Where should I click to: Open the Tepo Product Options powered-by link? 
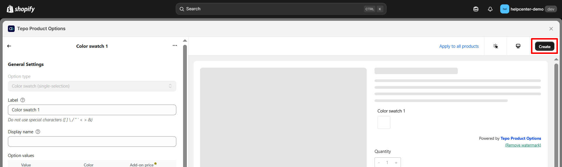coord(521,138)
